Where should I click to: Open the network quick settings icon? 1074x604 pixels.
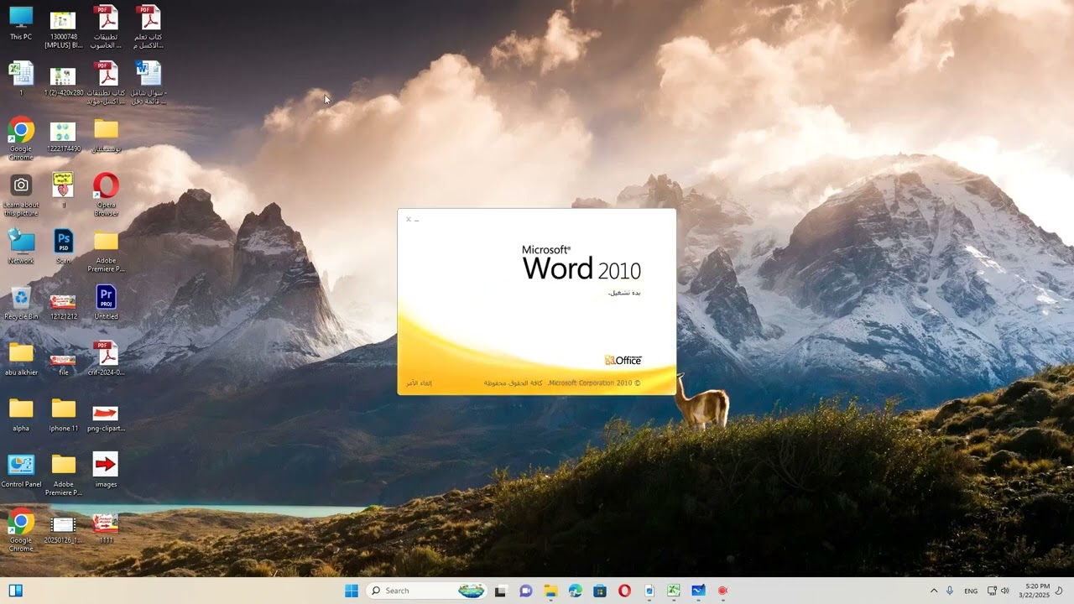pos(992,591)
